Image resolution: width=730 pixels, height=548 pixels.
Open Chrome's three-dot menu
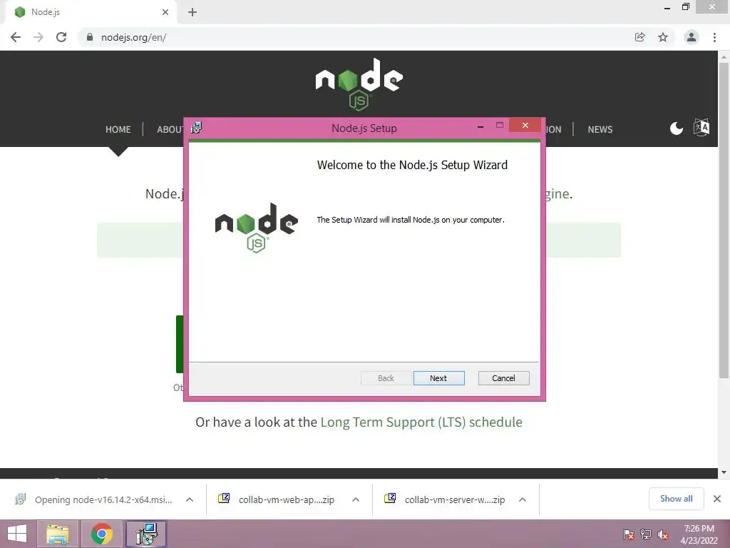coord(714,37)
